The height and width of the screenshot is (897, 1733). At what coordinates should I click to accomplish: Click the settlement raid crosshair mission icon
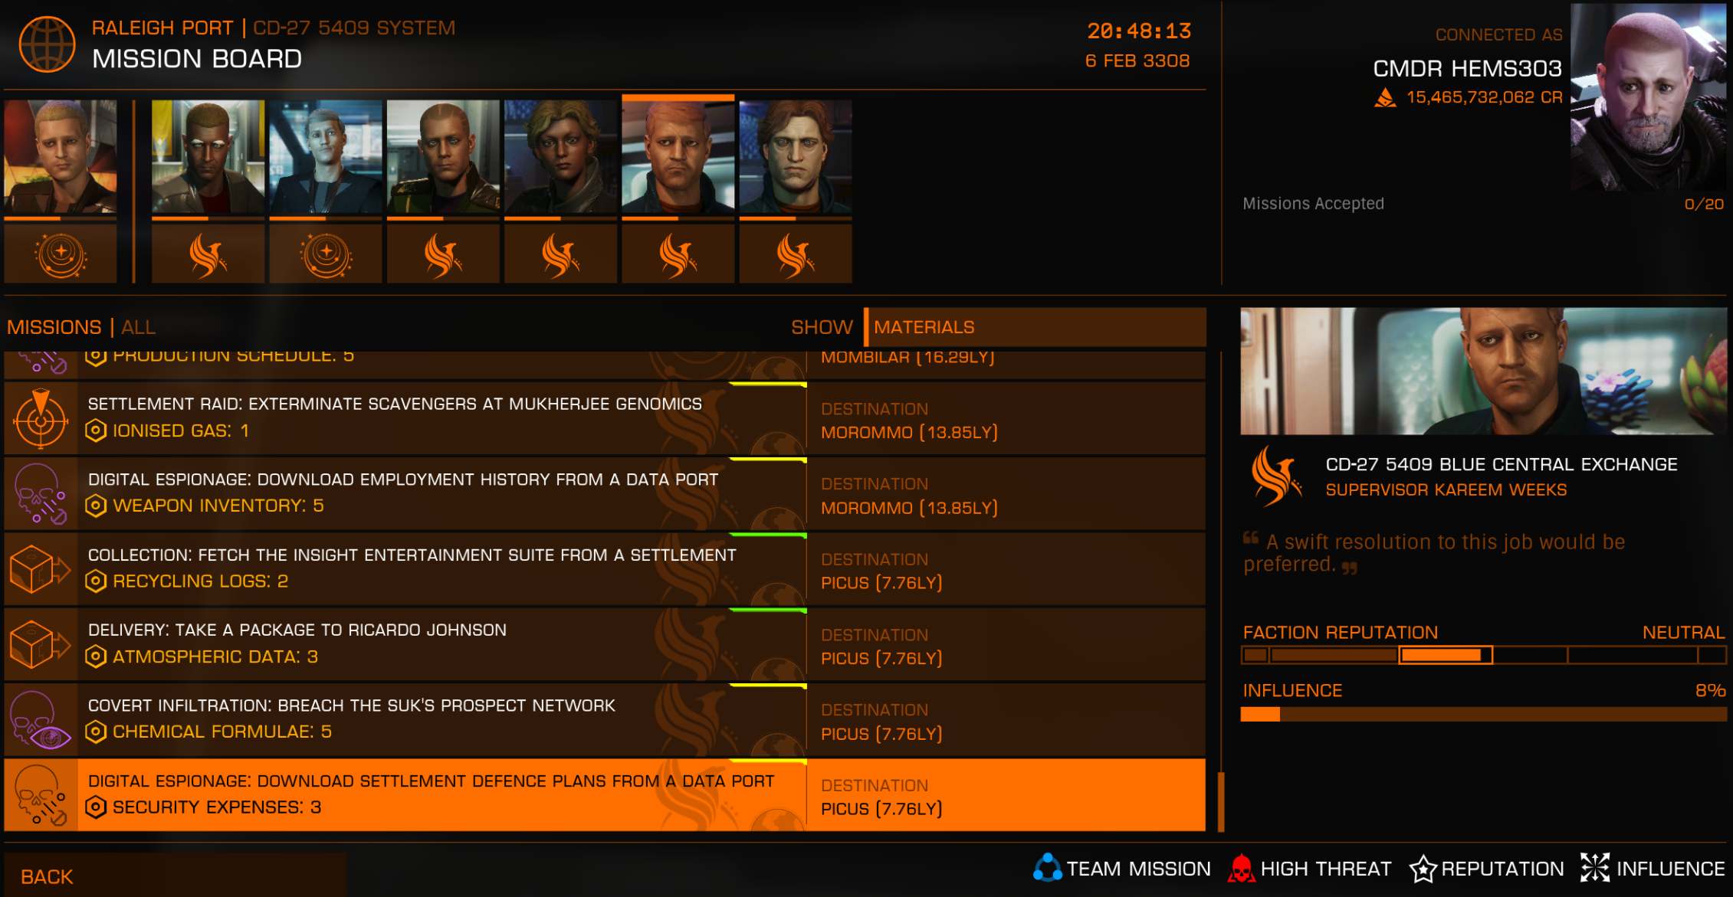click(x=41, y=418)
